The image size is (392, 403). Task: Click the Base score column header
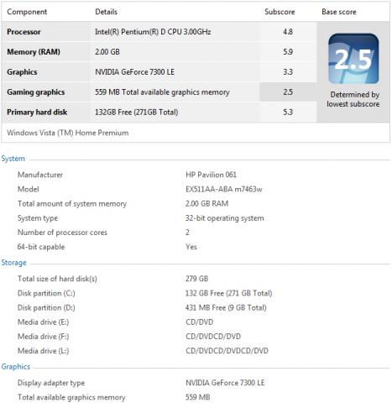click(339, 12)
